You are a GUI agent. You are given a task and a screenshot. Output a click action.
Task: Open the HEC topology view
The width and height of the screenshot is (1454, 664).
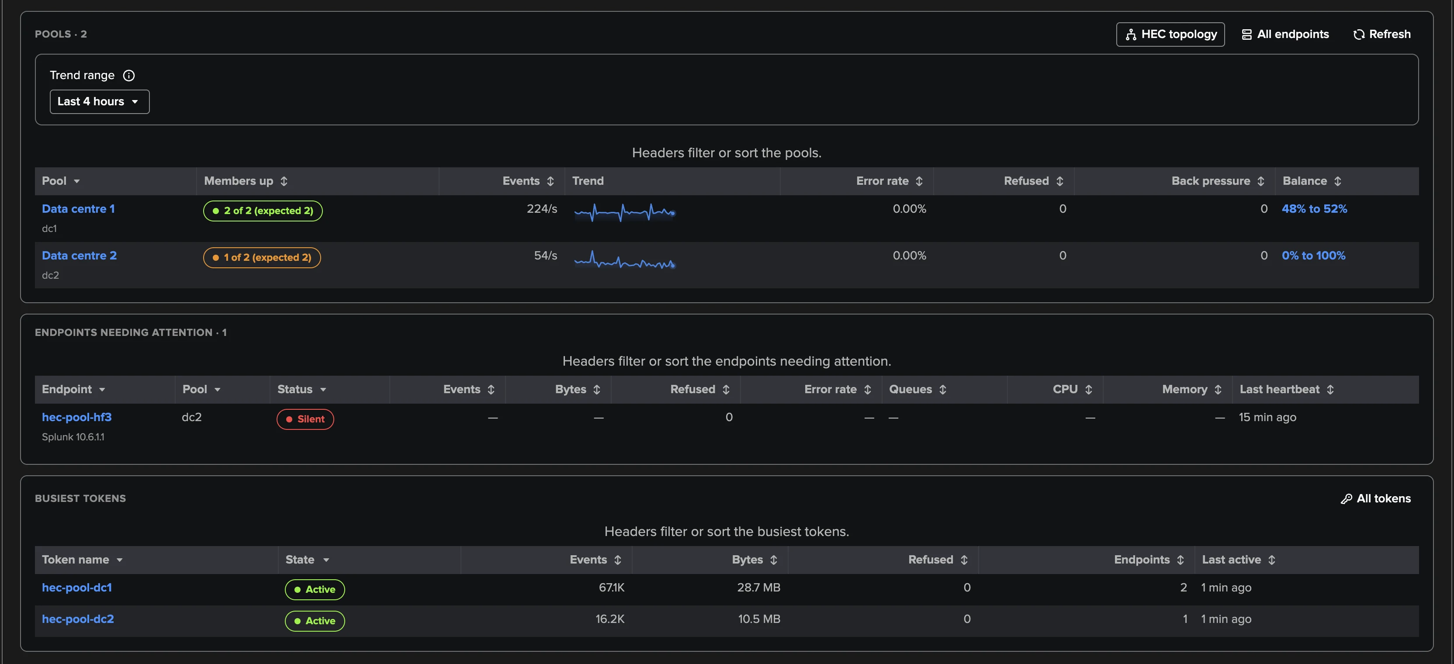pyautogui.click(x=1170, y=35)
